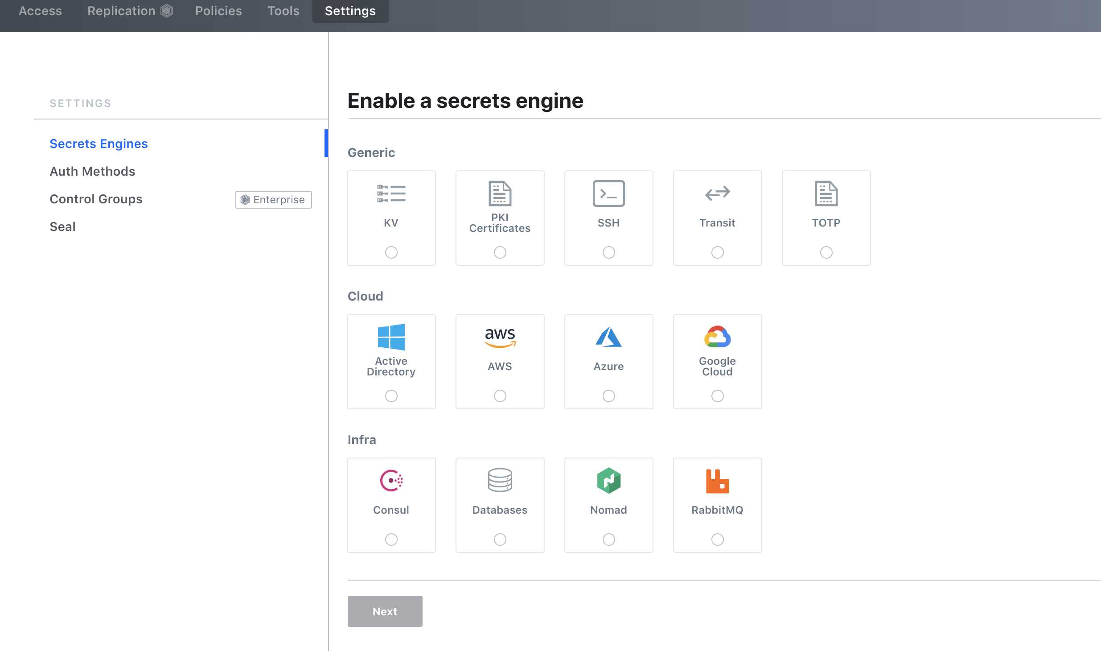This screenshot has width=1101, height=651.
Task: Click the Transit arrows icon
Action: point(718,194)
